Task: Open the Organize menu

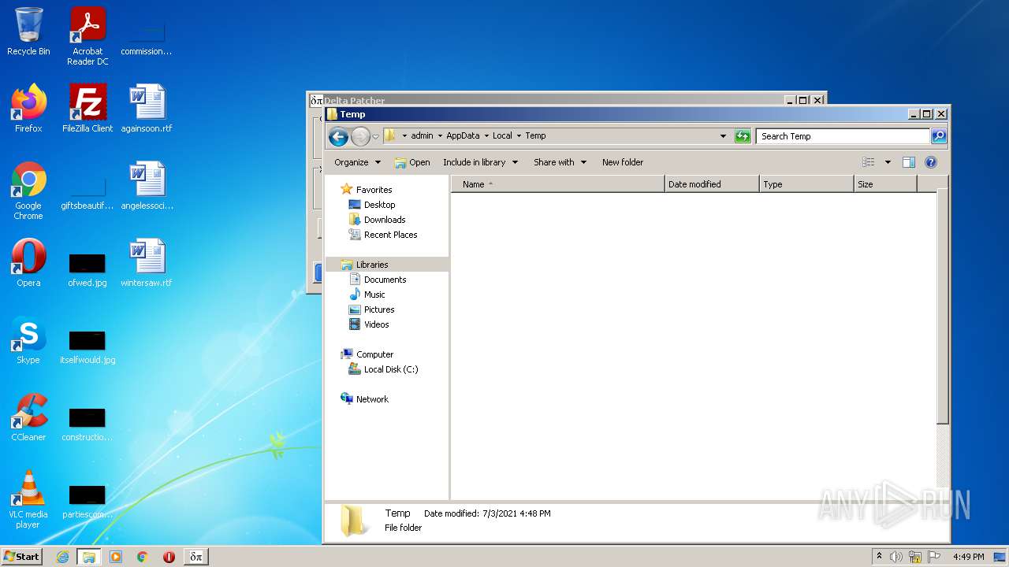Action: pos(357,162)
